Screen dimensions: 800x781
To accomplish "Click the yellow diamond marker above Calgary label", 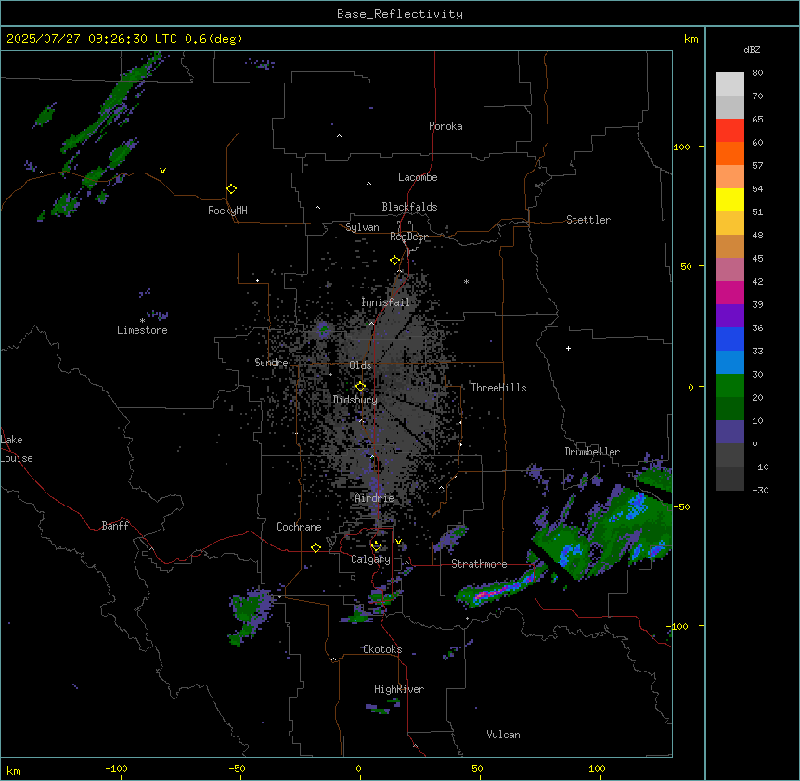I will (x=376, y=546).
